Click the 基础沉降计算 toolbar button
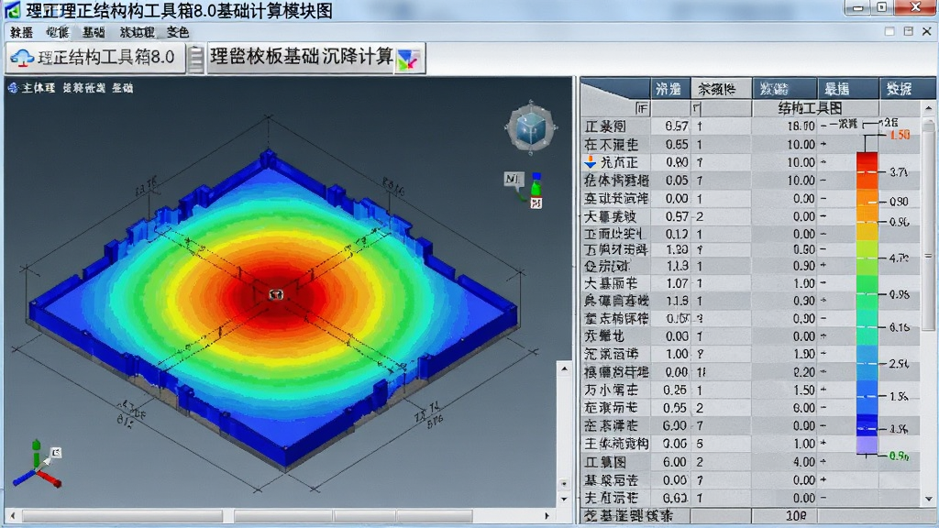The image size is (939, 528). click(x=316, y=58)
